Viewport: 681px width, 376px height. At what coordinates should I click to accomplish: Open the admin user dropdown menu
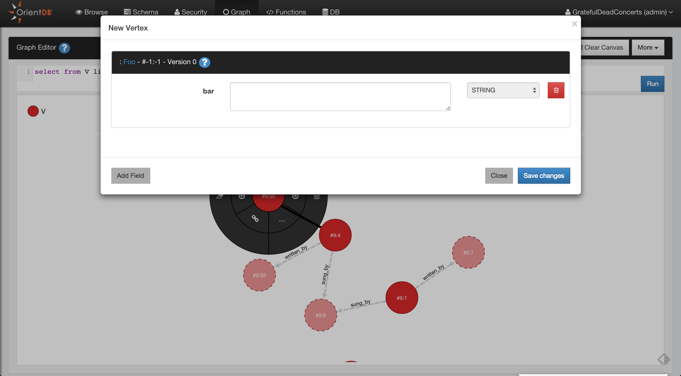[621, 11]
